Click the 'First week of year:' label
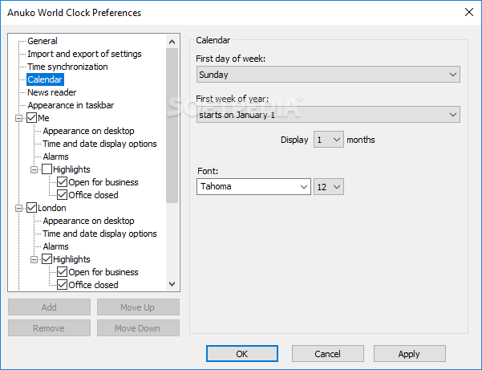 click(x=232, y=99)
